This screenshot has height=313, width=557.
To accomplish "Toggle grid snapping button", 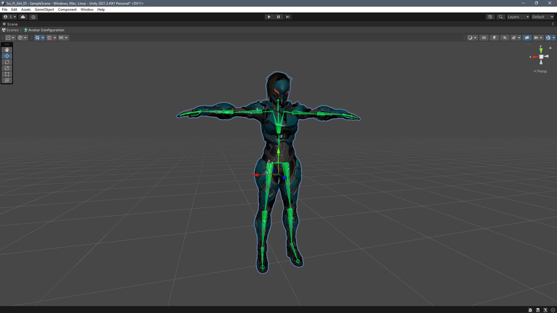I will (49, 38).
